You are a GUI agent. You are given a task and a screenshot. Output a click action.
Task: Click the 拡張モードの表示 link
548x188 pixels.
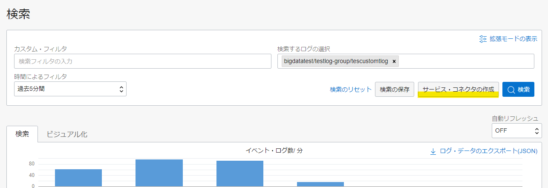click(x=513, y=39)
